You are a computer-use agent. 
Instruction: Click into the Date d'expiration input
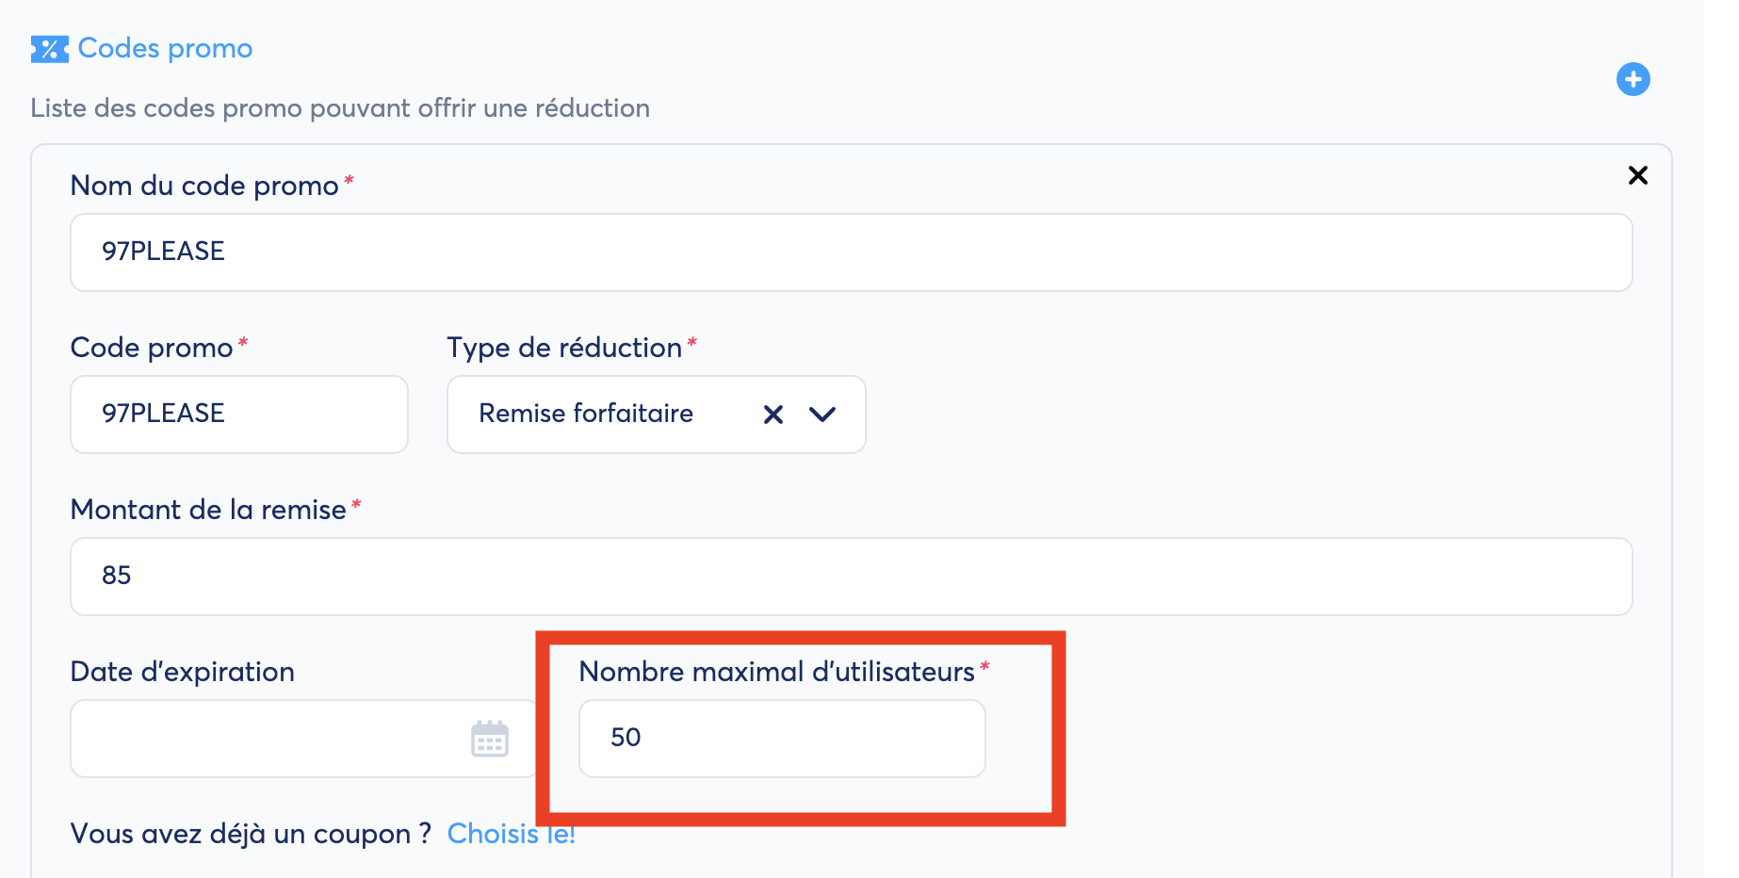coord(264,739)
